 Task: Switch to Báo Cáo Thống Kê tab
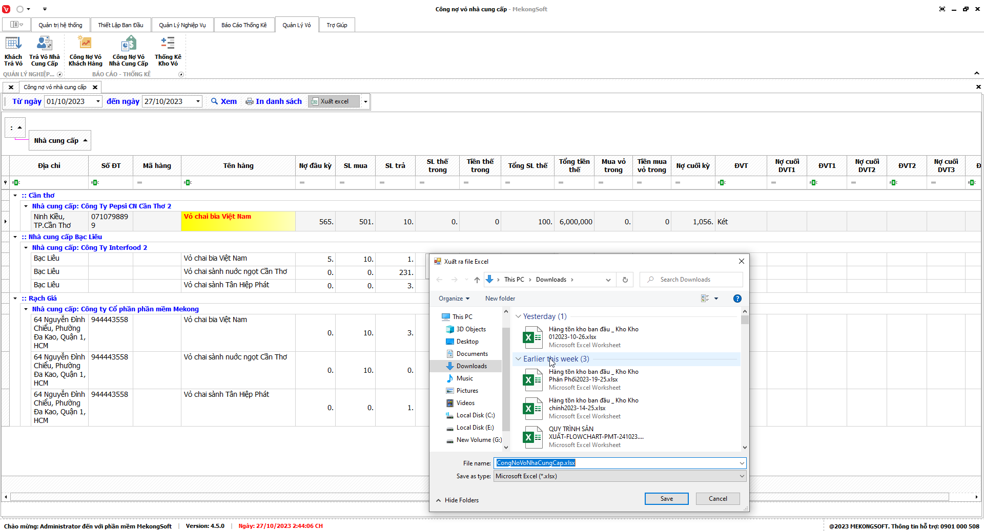pyautogui.click(x=244, y=25)
